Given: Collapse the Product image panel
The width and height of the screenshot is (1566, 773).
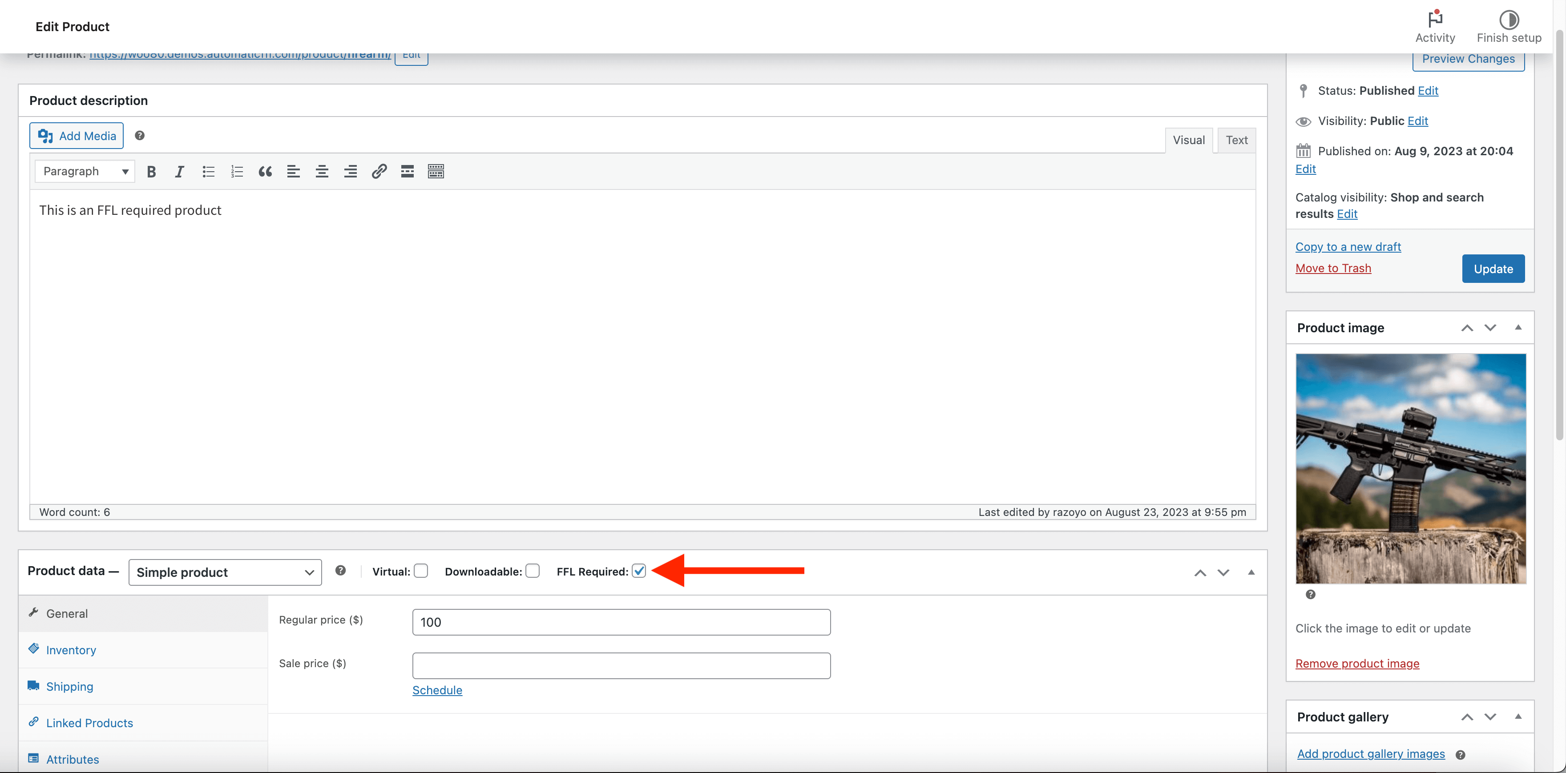Looking at the screenshot, I should tap(1518, 327).
